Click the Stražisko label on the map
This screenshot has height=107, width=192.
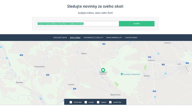[19, 83]
